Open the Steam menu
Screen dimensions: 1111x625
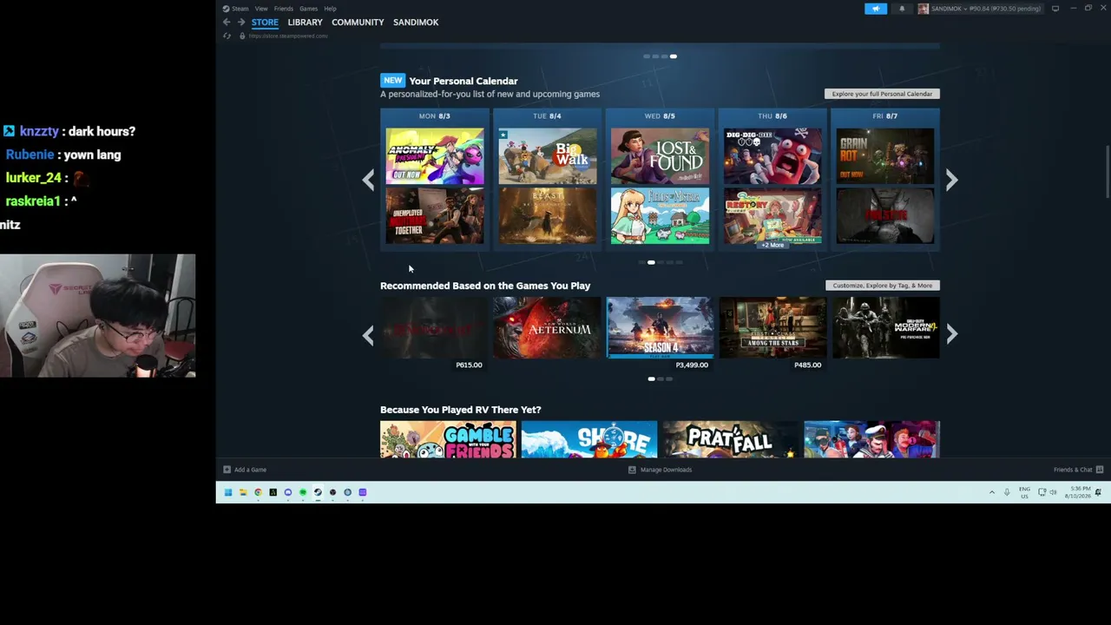(240, 9)
